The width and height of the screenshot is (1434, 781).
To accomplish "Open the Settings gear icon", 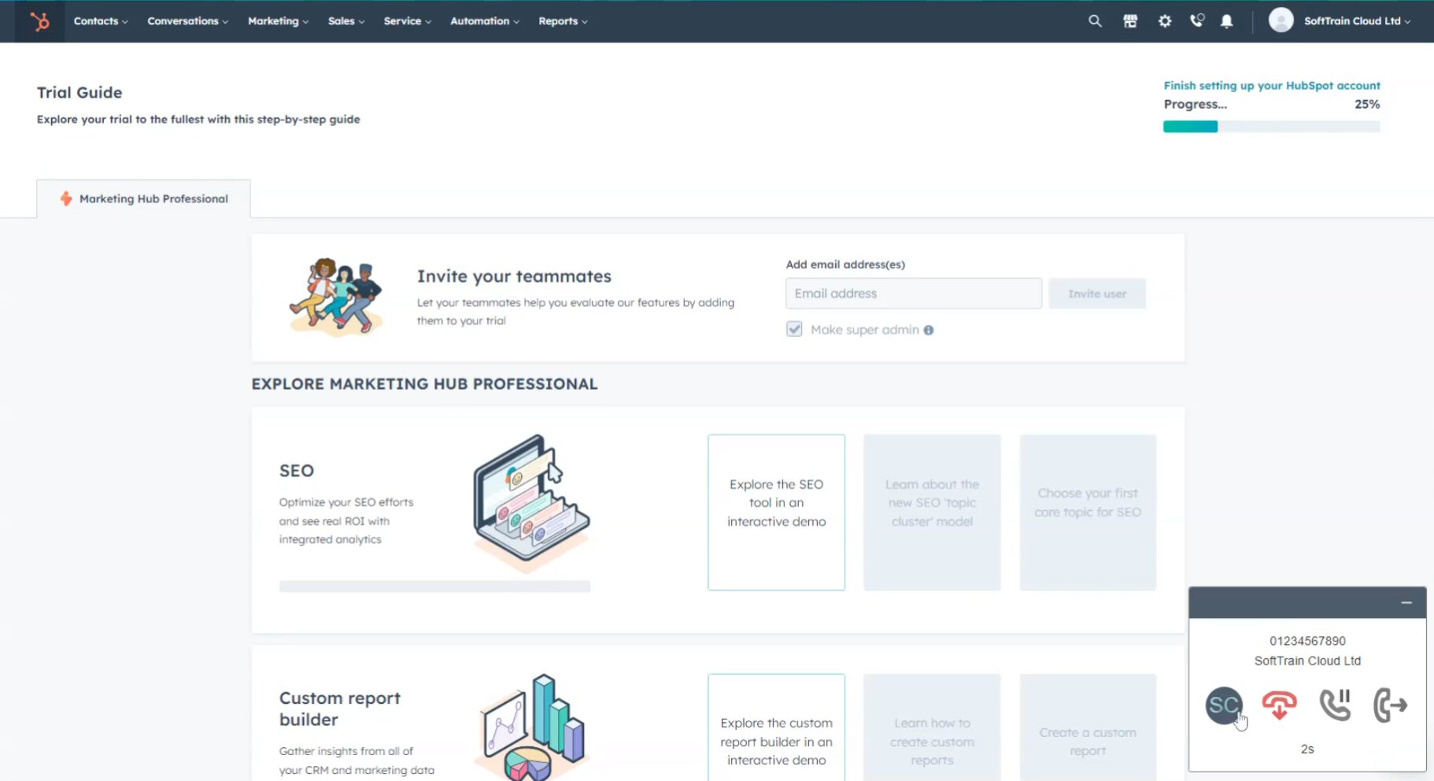I will pyautogui.click(x=1165, y=21).
